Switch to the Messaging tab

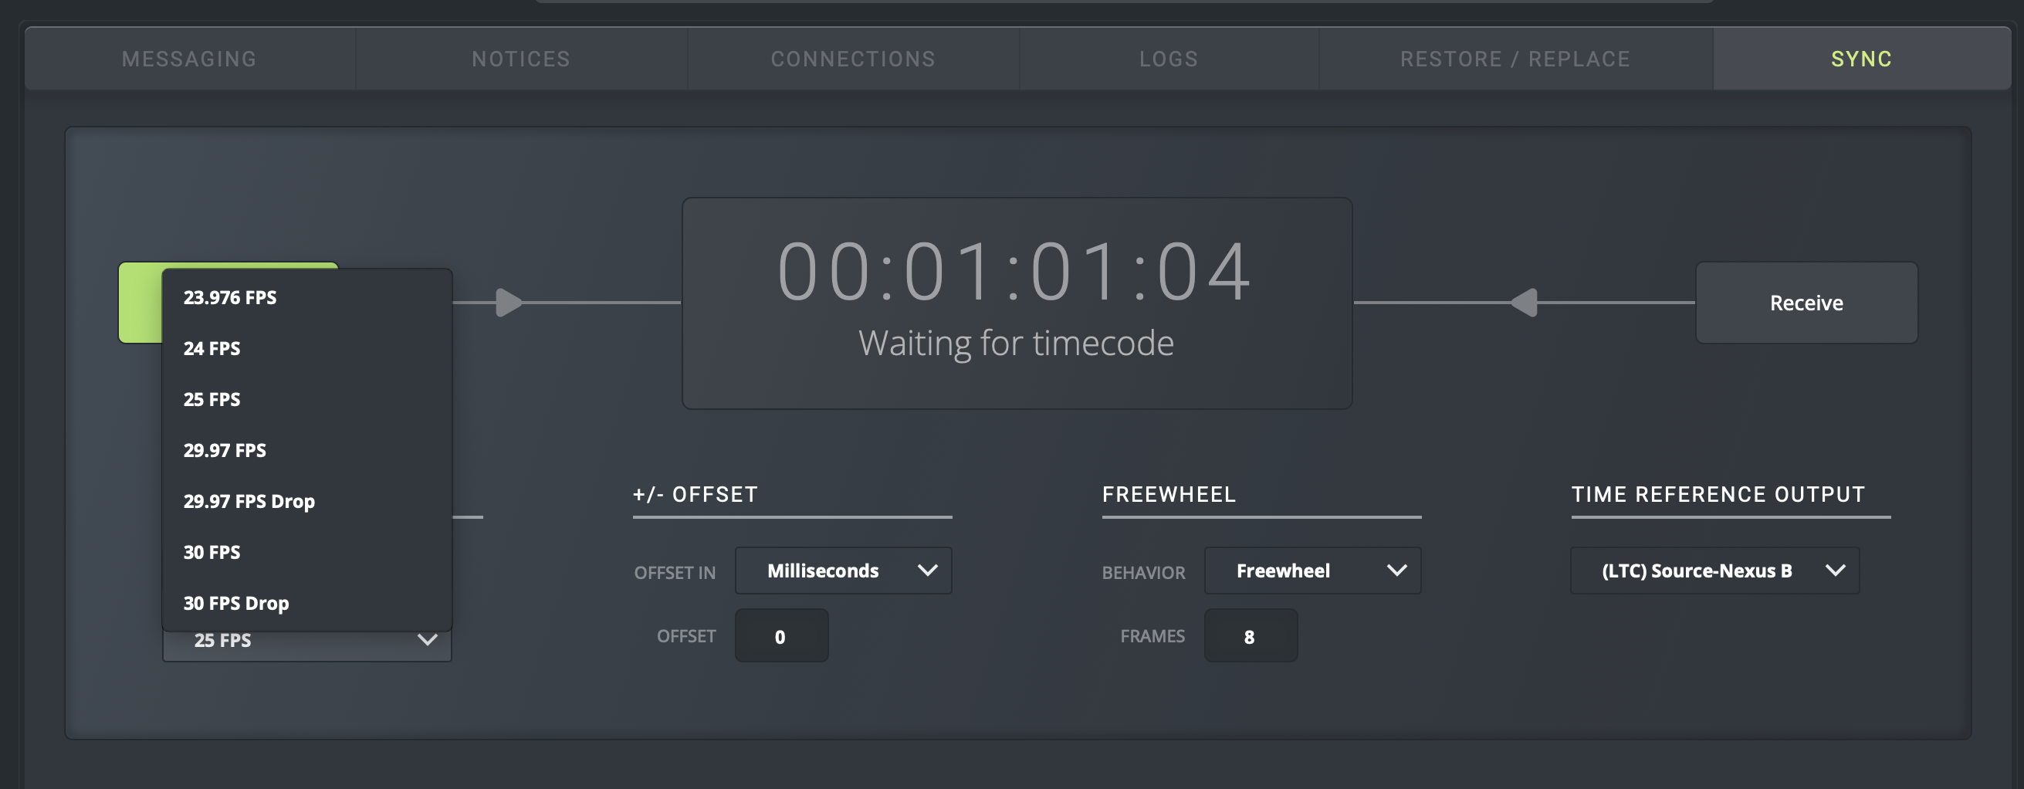coord(189,59)
